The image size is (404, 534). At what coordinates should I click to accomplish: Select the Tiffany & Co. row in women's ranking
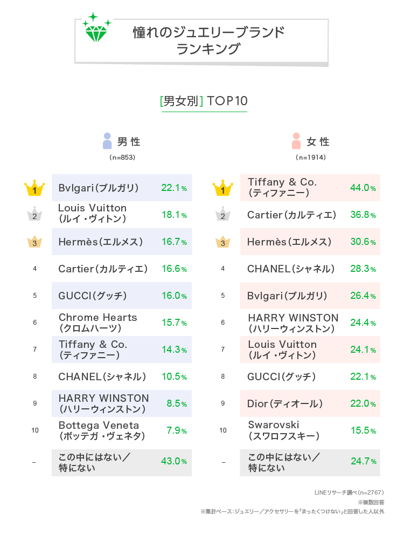(x=310, y=188)
